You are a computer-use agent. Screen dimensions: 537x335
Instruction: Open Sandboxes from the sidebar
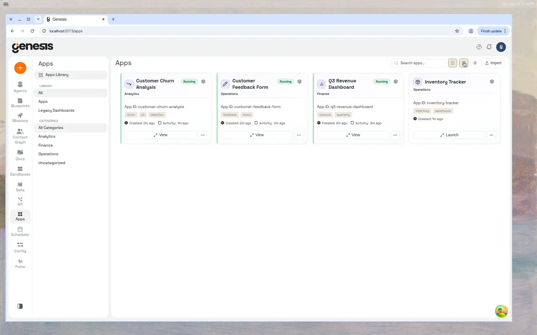(x=20, y=171)
